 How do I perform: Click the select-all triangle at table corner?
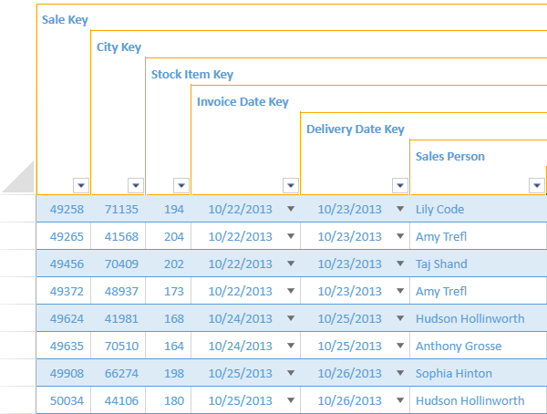tap(20, 178)
